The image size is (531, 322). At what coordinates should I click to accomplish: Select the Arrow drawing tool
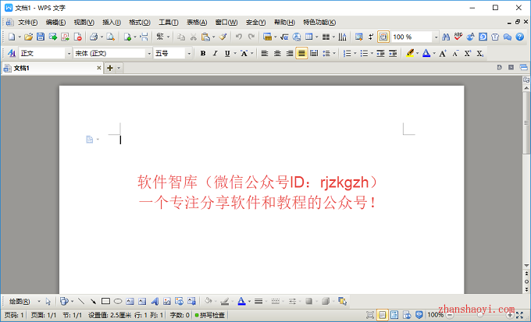[93, 301]
